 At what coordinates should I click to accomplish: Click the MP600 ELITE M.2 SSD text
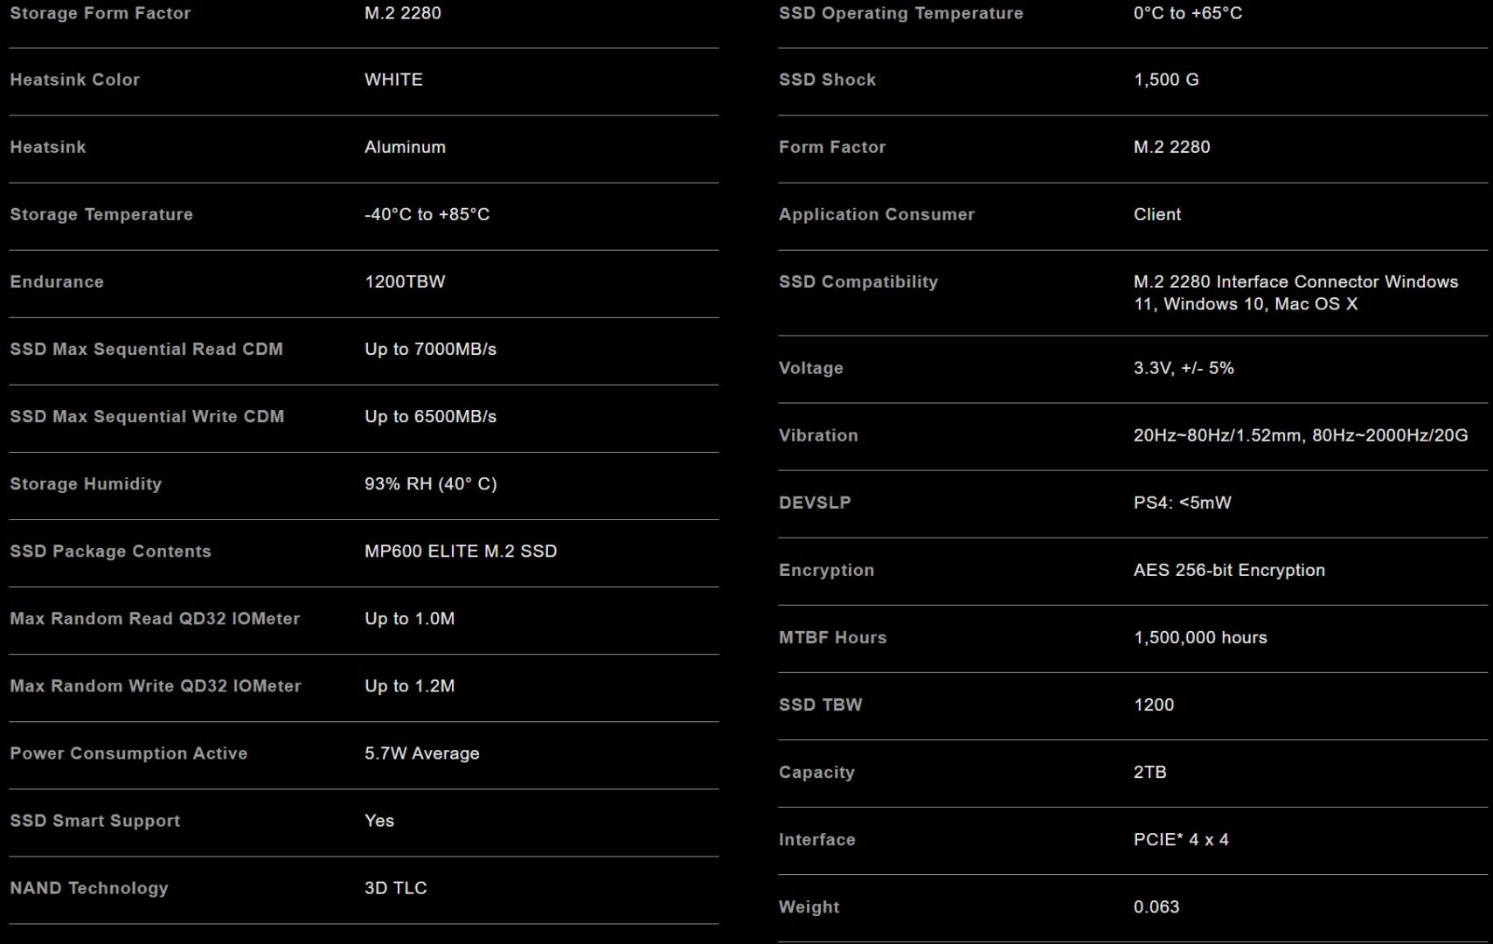pos(461,551)
